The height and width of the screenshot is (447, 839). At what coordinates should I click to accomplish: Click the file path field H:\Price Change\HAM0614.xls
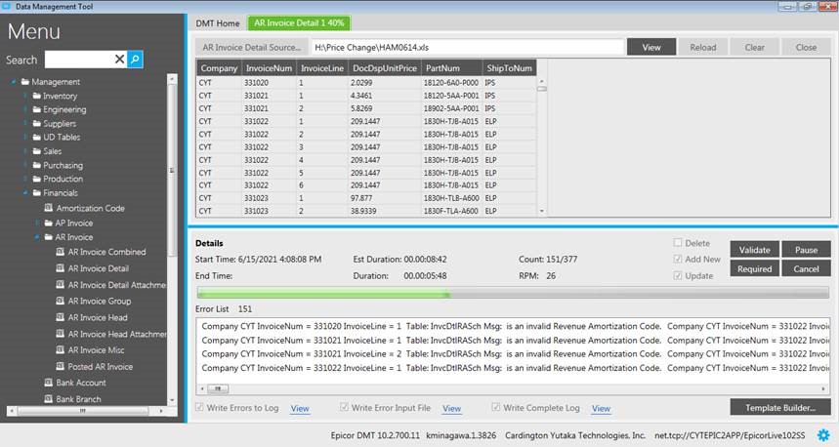click(x=468, y=47)
